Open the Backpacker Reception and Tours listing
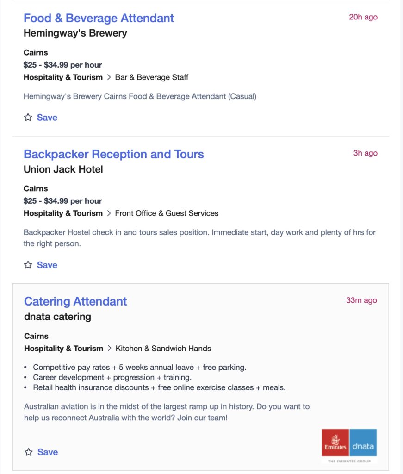The image size is (403, 474). [113, 154]
